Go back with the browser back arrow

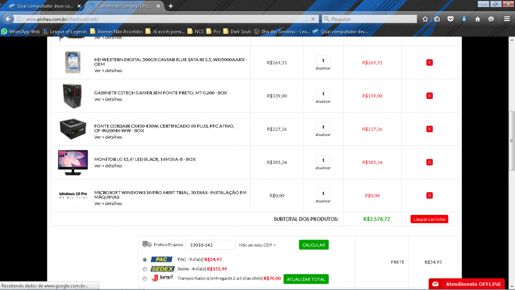click(8, 19)
